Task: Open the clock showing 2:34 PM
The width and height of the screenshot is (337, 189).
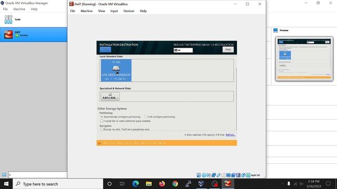Action: point(314,184)
